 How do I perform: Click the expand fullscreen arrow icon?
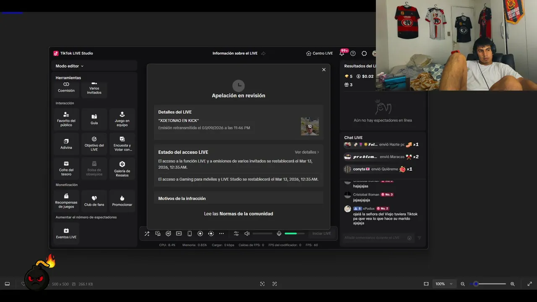click(x=529, y=284)
